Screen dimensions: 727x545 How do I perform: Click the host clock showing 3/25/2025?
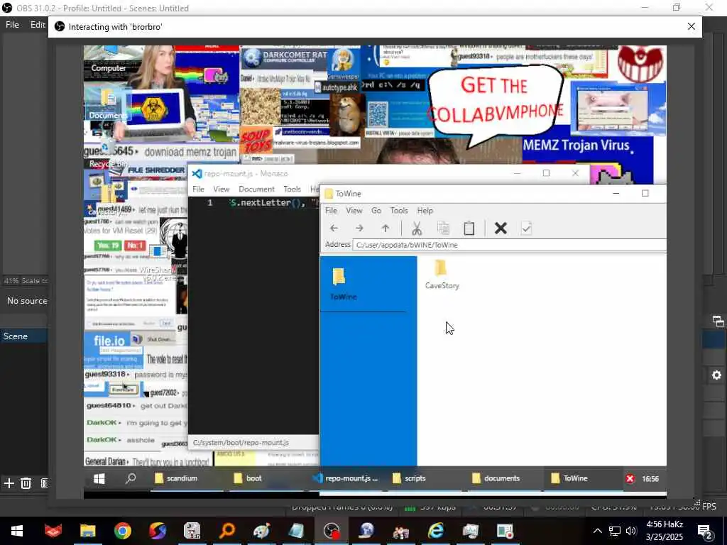point(665,531)
